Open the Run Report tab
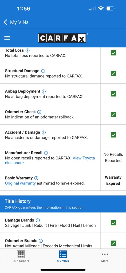Viewport: 126px width, 273px height. (21, 256)
